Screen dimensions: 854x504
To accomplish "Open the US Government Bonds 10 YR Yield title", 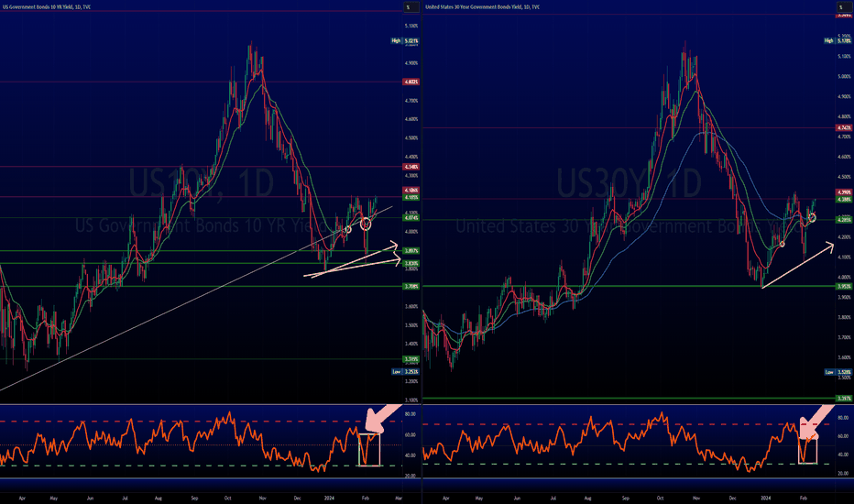I will click(46, 7).
